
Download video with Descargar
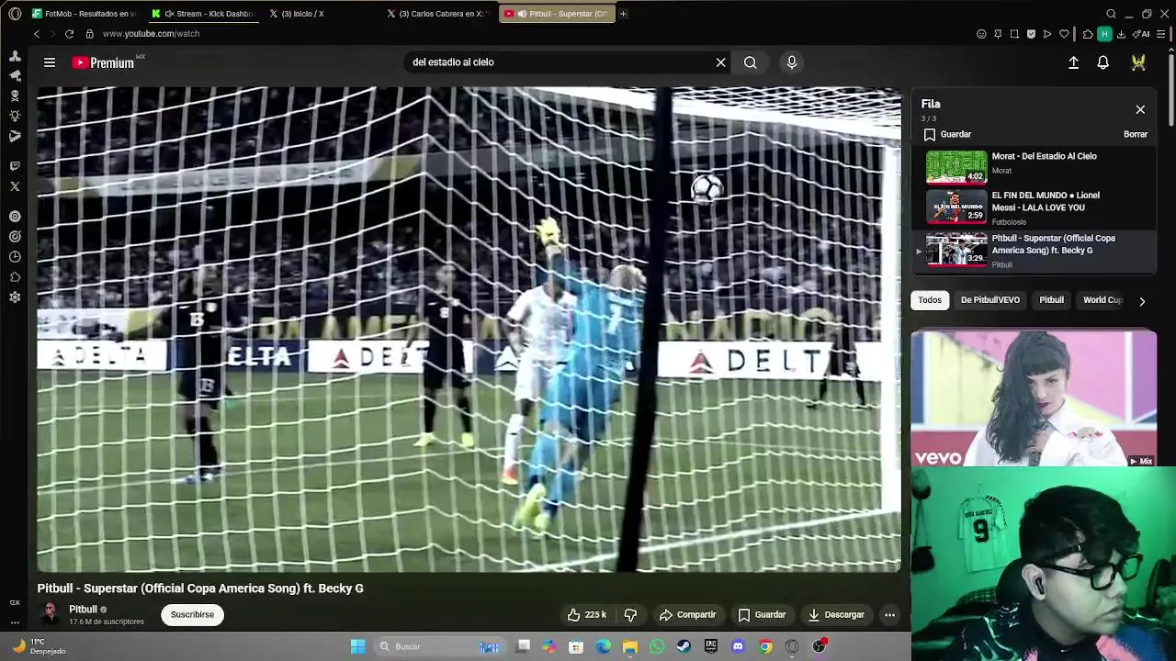click(x=835, y=615)
